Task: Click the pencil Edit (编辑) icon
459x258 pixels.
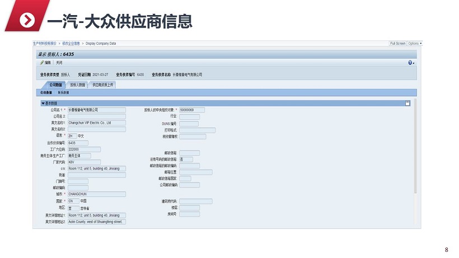Action: [41, 63]
